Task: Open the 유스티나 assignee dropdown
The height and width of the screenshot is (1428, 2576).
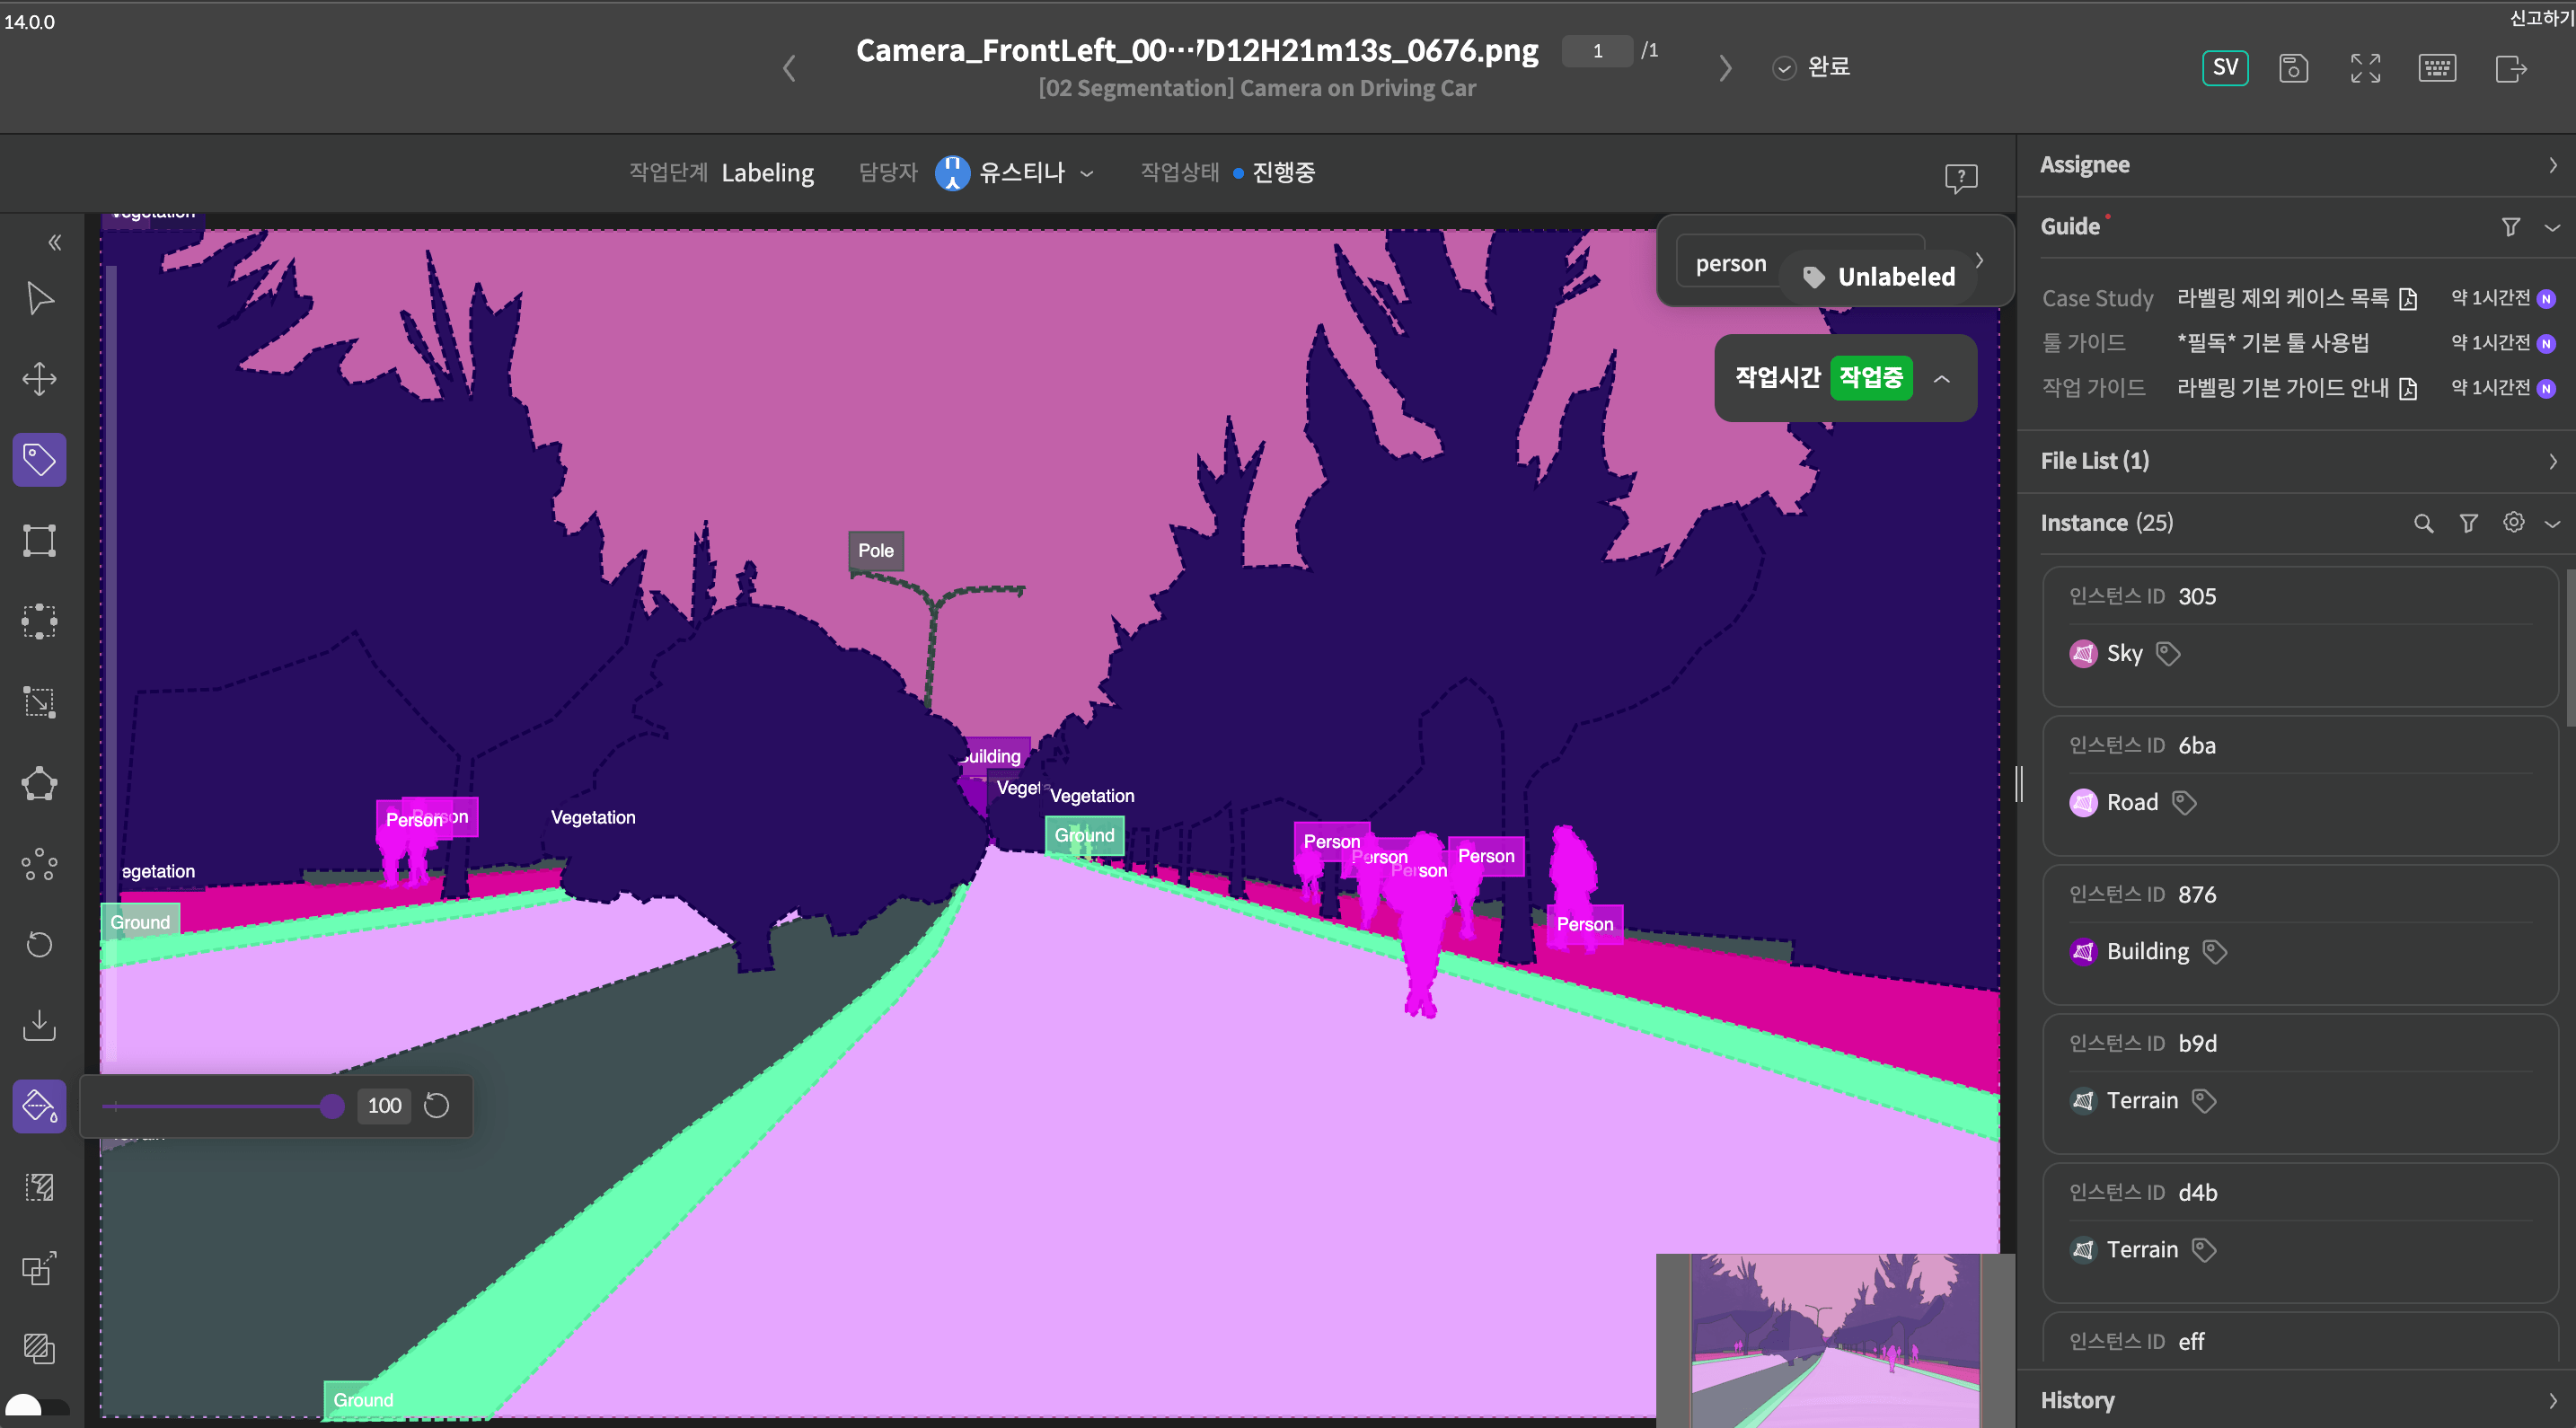Action: (1087, 173)
